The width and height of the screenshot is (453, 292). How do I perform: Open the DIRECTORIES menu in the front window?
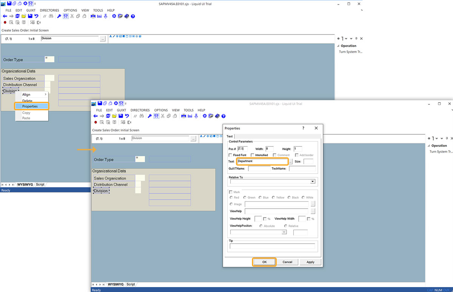(140, 110)
